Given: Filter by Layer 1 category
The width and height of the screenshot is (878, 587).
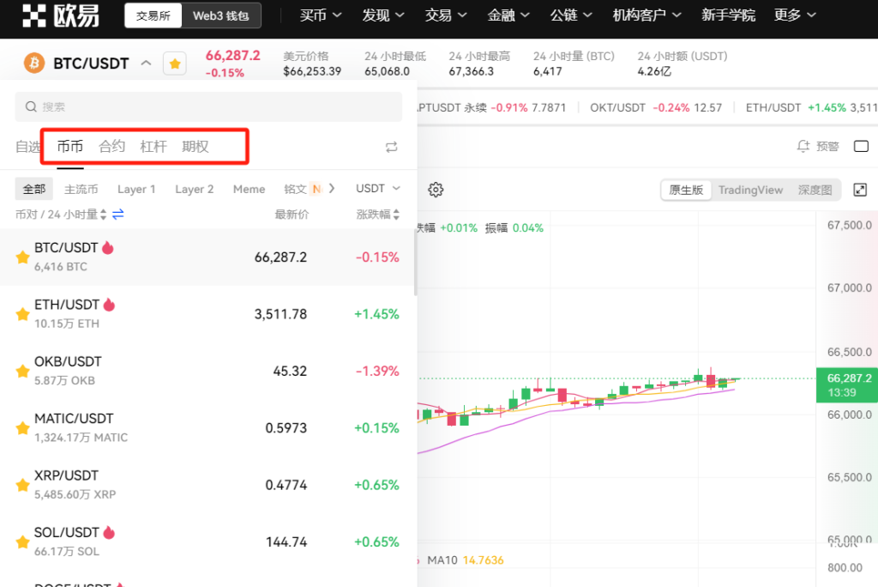Looking at the screenshot, I should click(136, 189).
